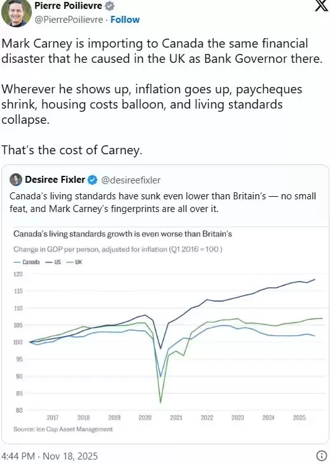Click Pierre Poilievre's verified badge
This screenshot has height=464, width=330.
coord(110,6)
